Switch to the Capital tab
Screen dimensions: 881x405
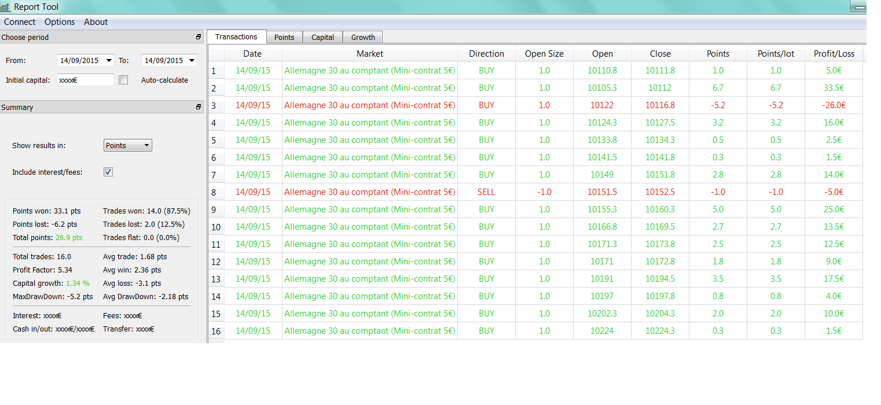(322, 38)
